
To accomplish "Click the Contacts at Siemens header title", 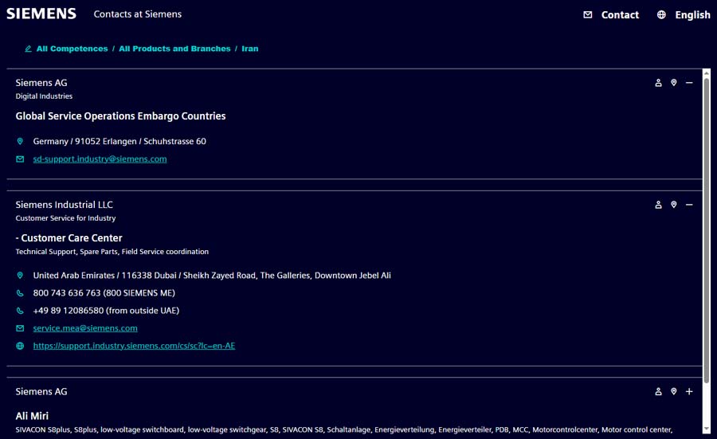I will click(138, 14).
